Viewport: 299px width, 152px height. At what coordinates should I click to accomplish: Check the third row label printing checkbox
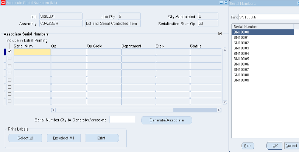click(x=9, y=66)
